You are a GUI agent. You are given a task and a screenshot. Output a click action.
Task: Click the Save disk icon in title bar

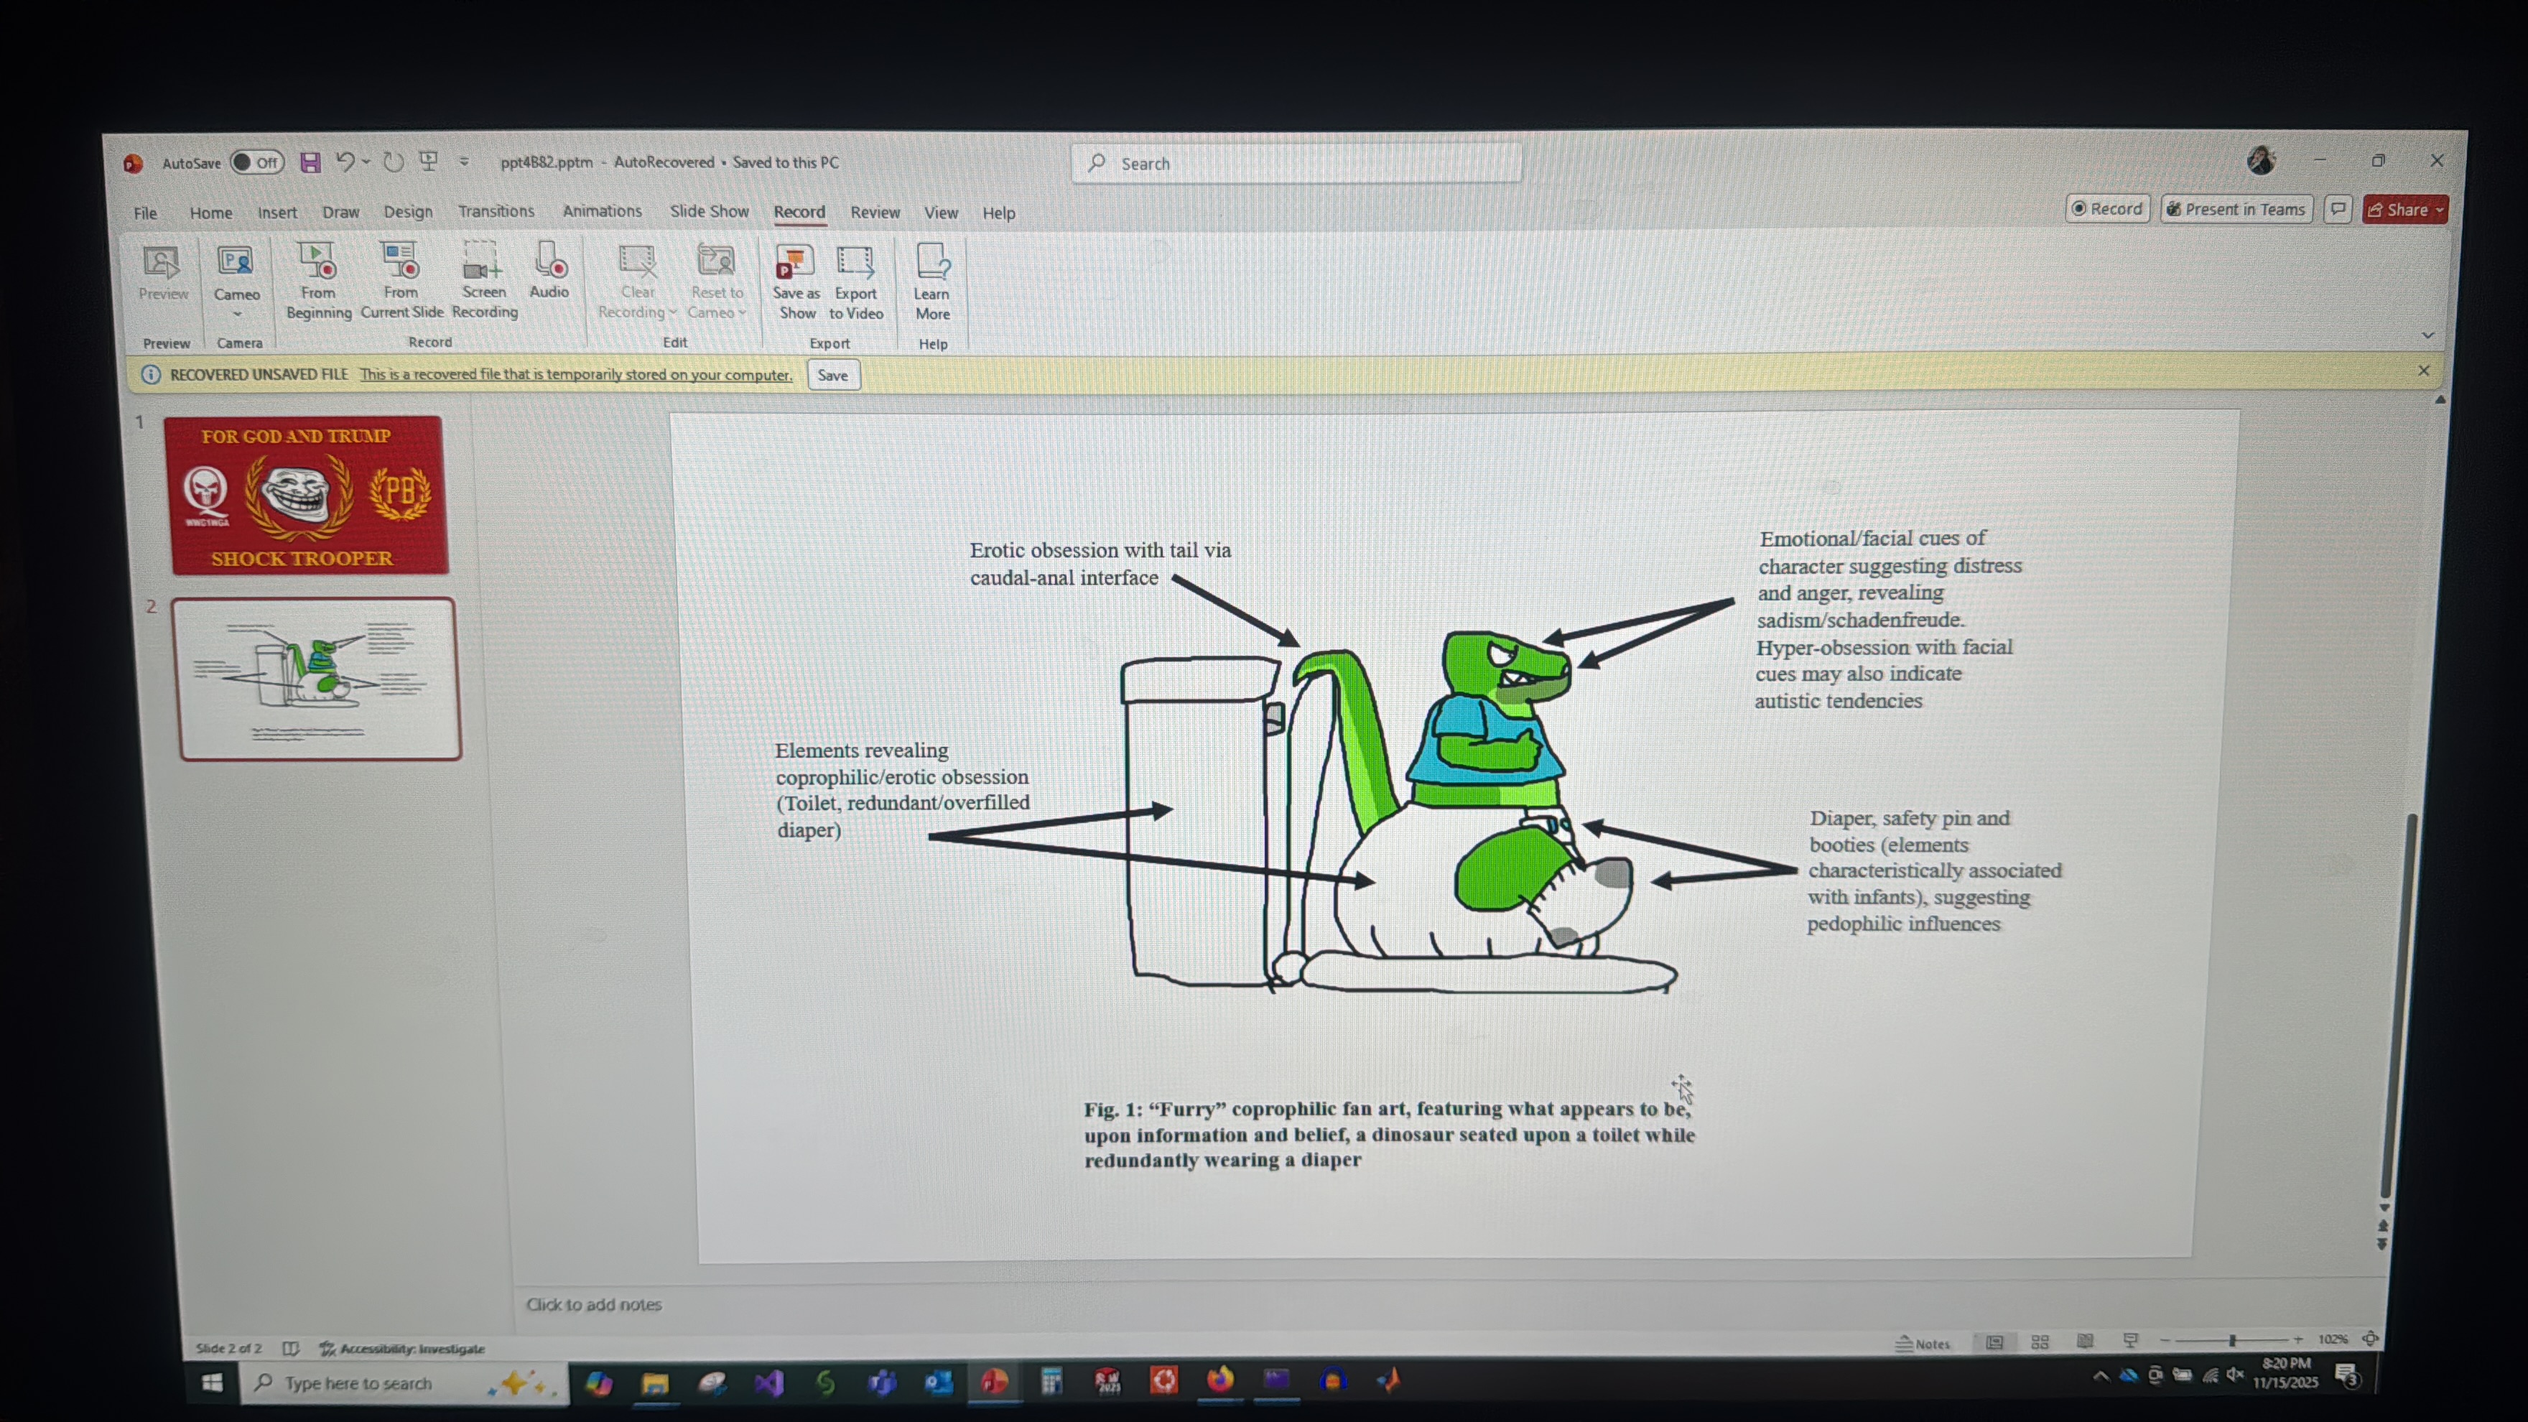[x=310, y=163]
